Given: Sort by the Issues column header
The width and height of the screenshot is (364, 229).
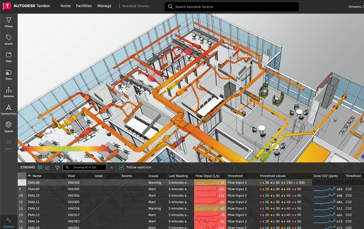Looking at the screenshot, I should pos(153,176).
